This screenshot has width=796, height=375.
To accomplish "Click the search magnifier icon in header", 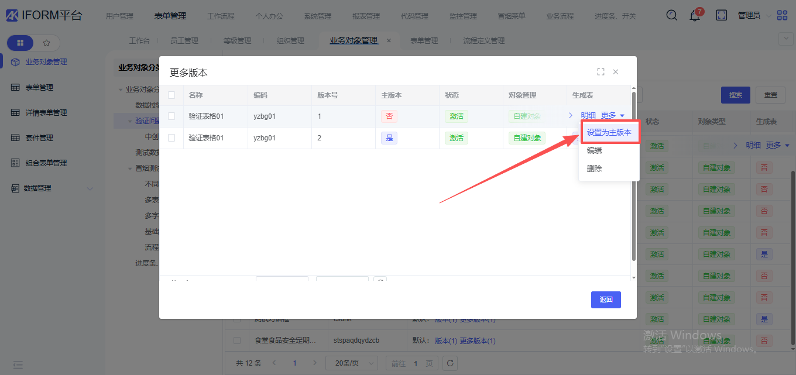I will 672,16.
